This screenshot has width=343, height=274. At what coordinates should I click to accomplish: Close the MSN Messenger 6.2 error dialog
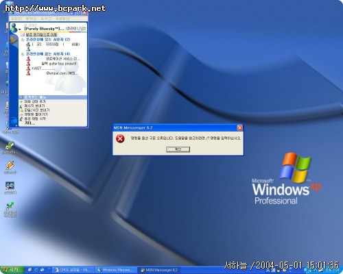click(x=239, y=127)
